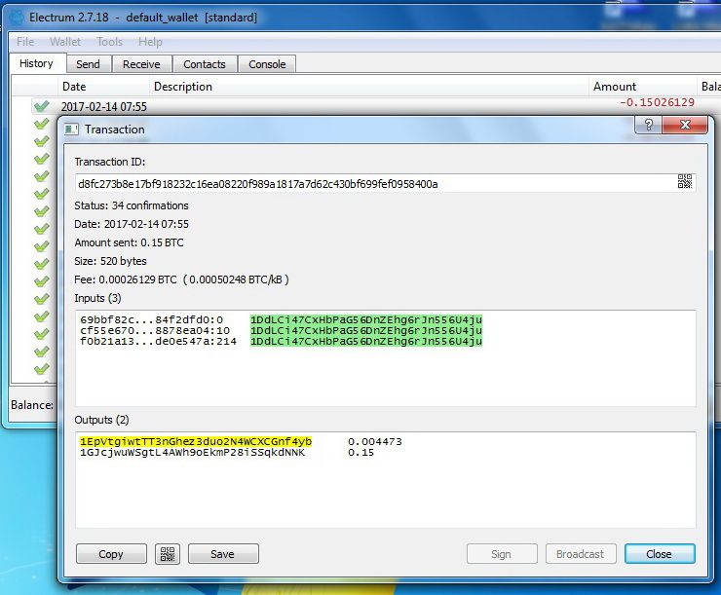Open the File menu

[25, 42]
